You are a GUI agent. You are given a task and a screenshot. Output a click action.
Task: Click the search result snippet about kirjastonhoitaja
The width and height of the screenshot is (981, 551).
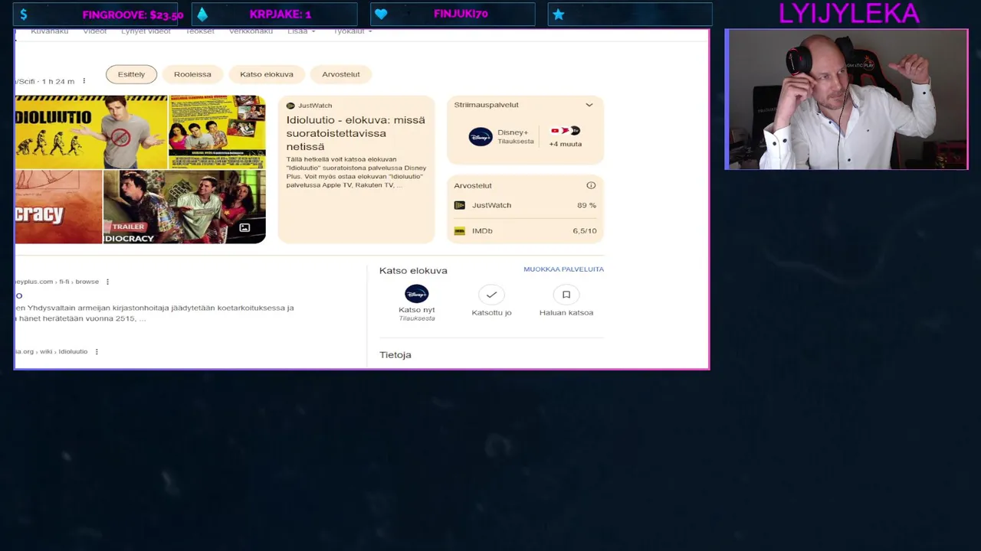point(154,313)
